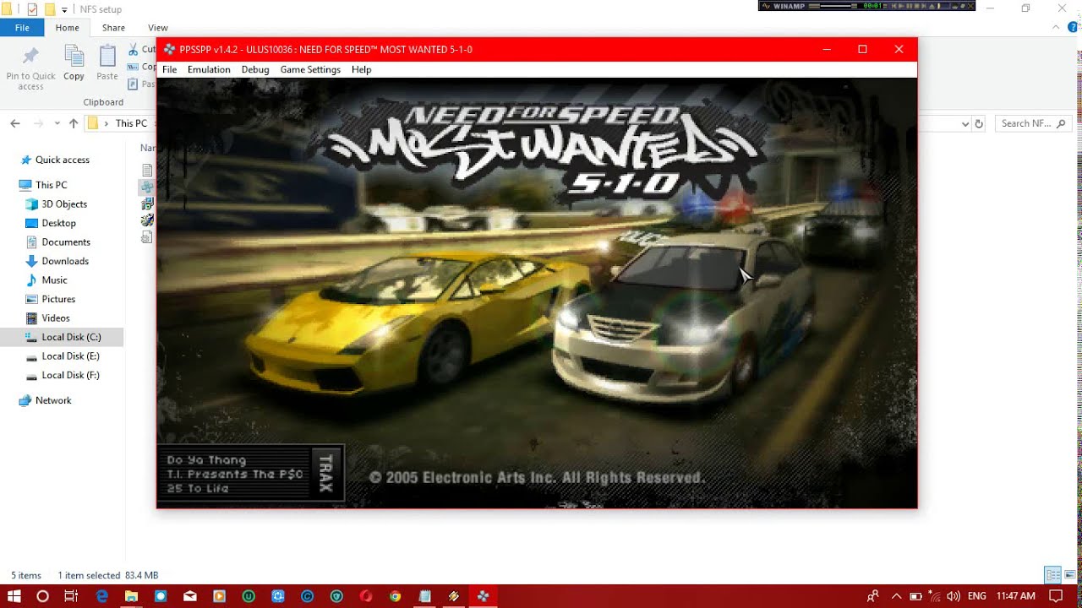Viewport: 1082px width, 608px height.
Task: Switch to details view layout icon
Action: pyautogui.click(x=1052, y=575)
